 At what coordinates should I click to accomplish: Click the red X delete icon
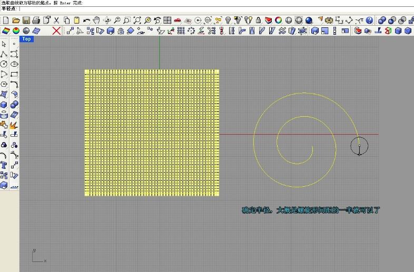(x=57, y=31)
